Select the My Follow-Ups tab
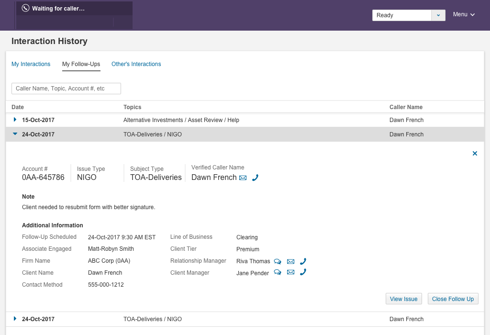 point(81,64)
